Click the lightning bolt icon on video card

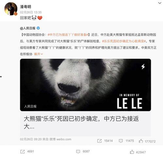[143, 67]
